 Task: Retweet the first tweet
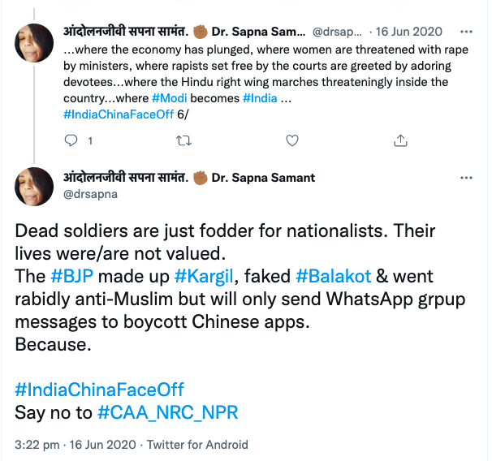[x=183, y=140]
